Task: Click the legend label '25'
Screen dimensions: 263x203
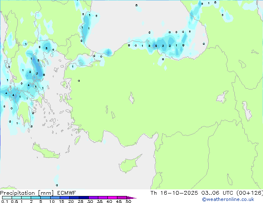Action: pos(80,201)
